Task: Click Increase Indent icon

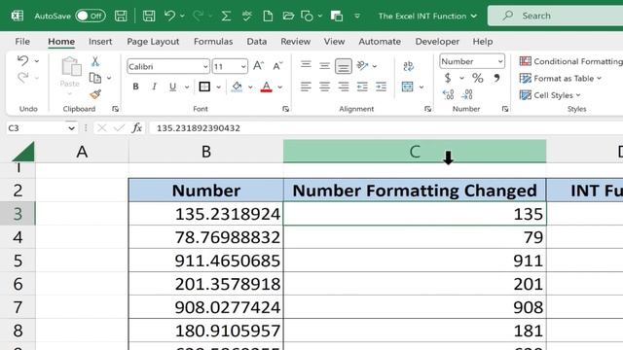Action: click(x=381, y=87)
